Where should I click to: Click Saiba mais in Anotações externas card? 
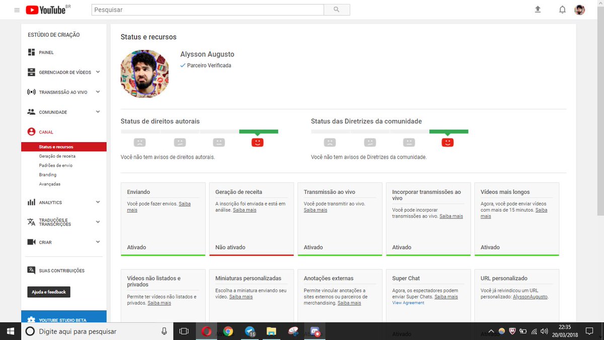point(349,303)
